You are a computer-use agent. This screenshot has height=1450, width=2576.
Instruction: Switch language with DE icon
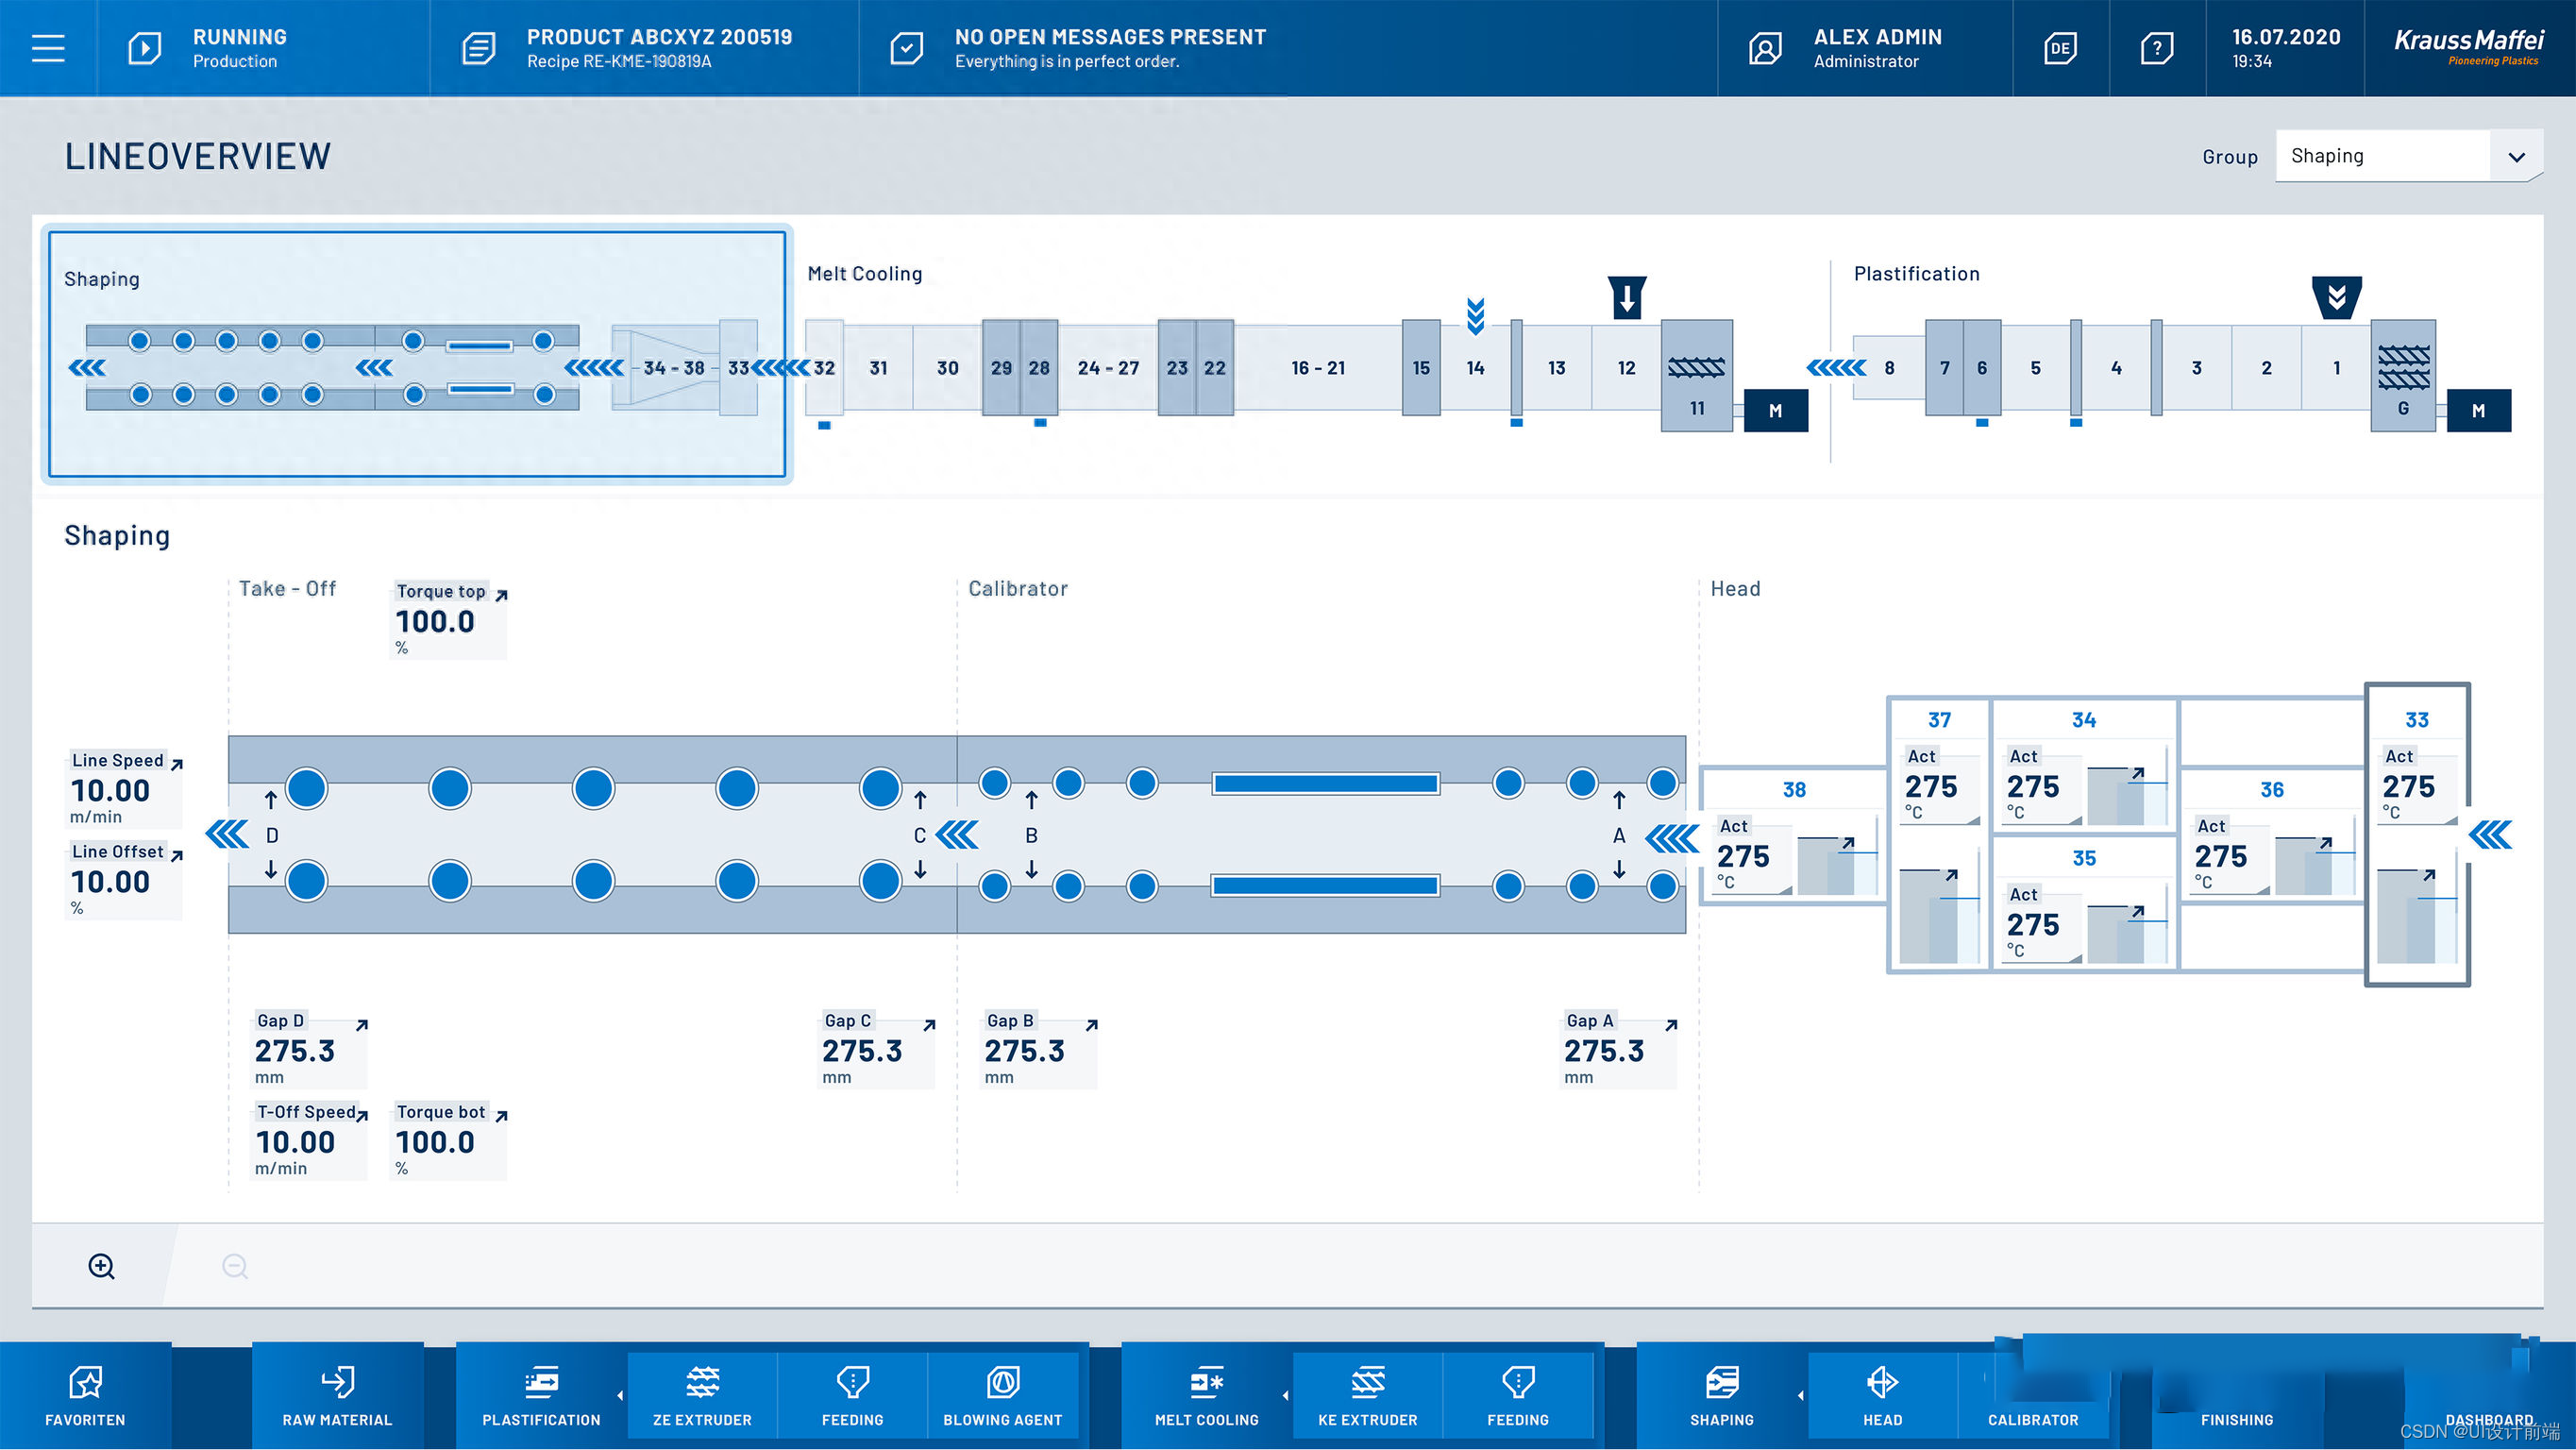tap(2060, 48)
